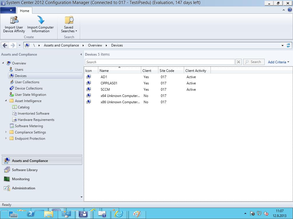The height and width of the screenshot is (219, 293).
Task: Click Import User Device Affinity ribbon button
Action: coord(14,25)
